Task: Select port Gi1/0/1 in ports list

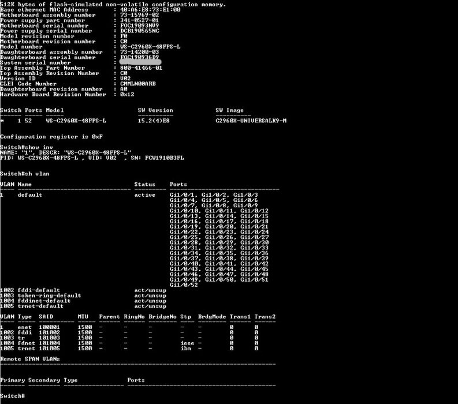Action: click(183, 194)
